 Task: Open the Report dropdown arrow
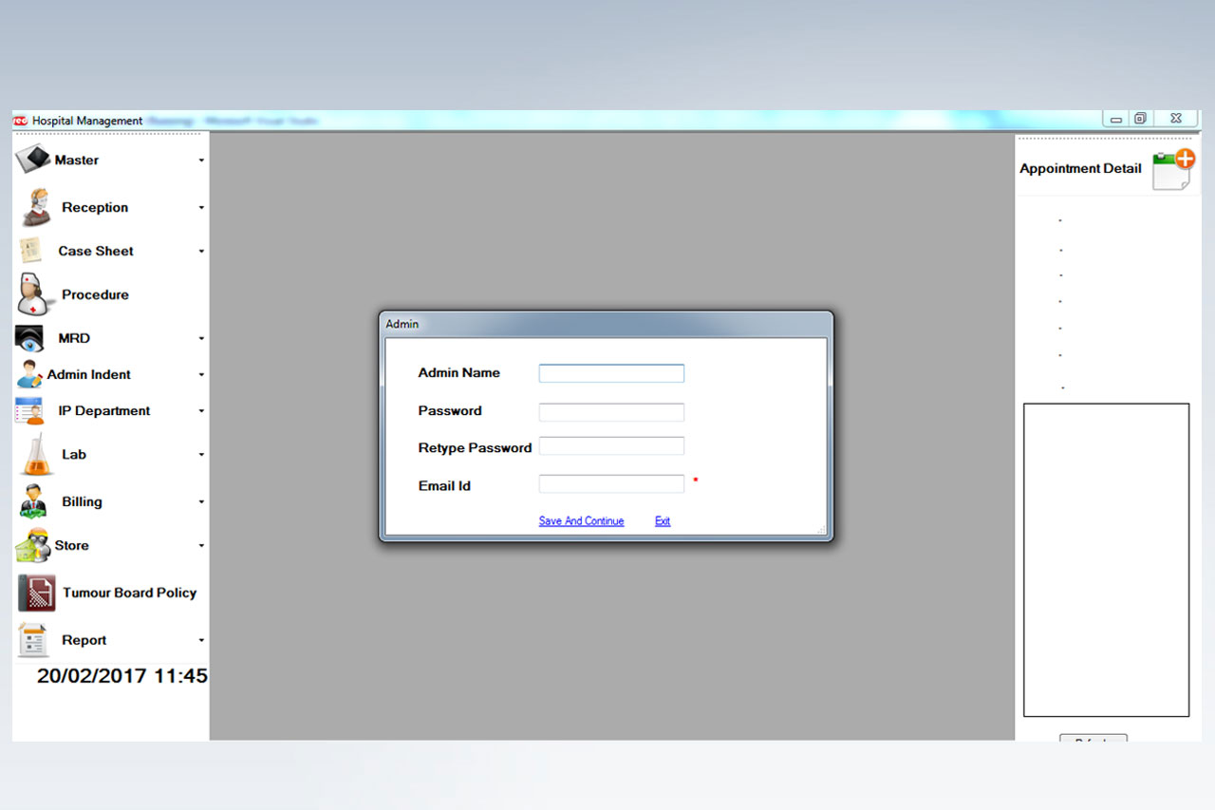coord(201,641)
